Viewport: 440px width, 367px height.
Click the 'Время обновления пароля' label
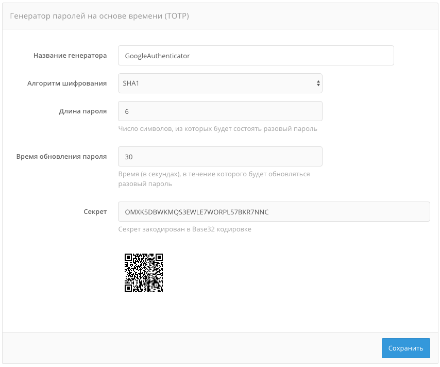pyautogui.click(x=62, y=157)
